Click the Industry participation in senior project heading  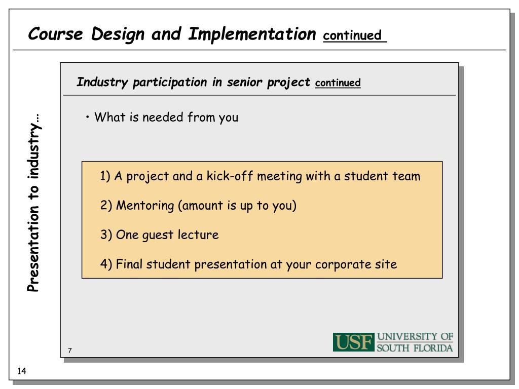[193, 82]
